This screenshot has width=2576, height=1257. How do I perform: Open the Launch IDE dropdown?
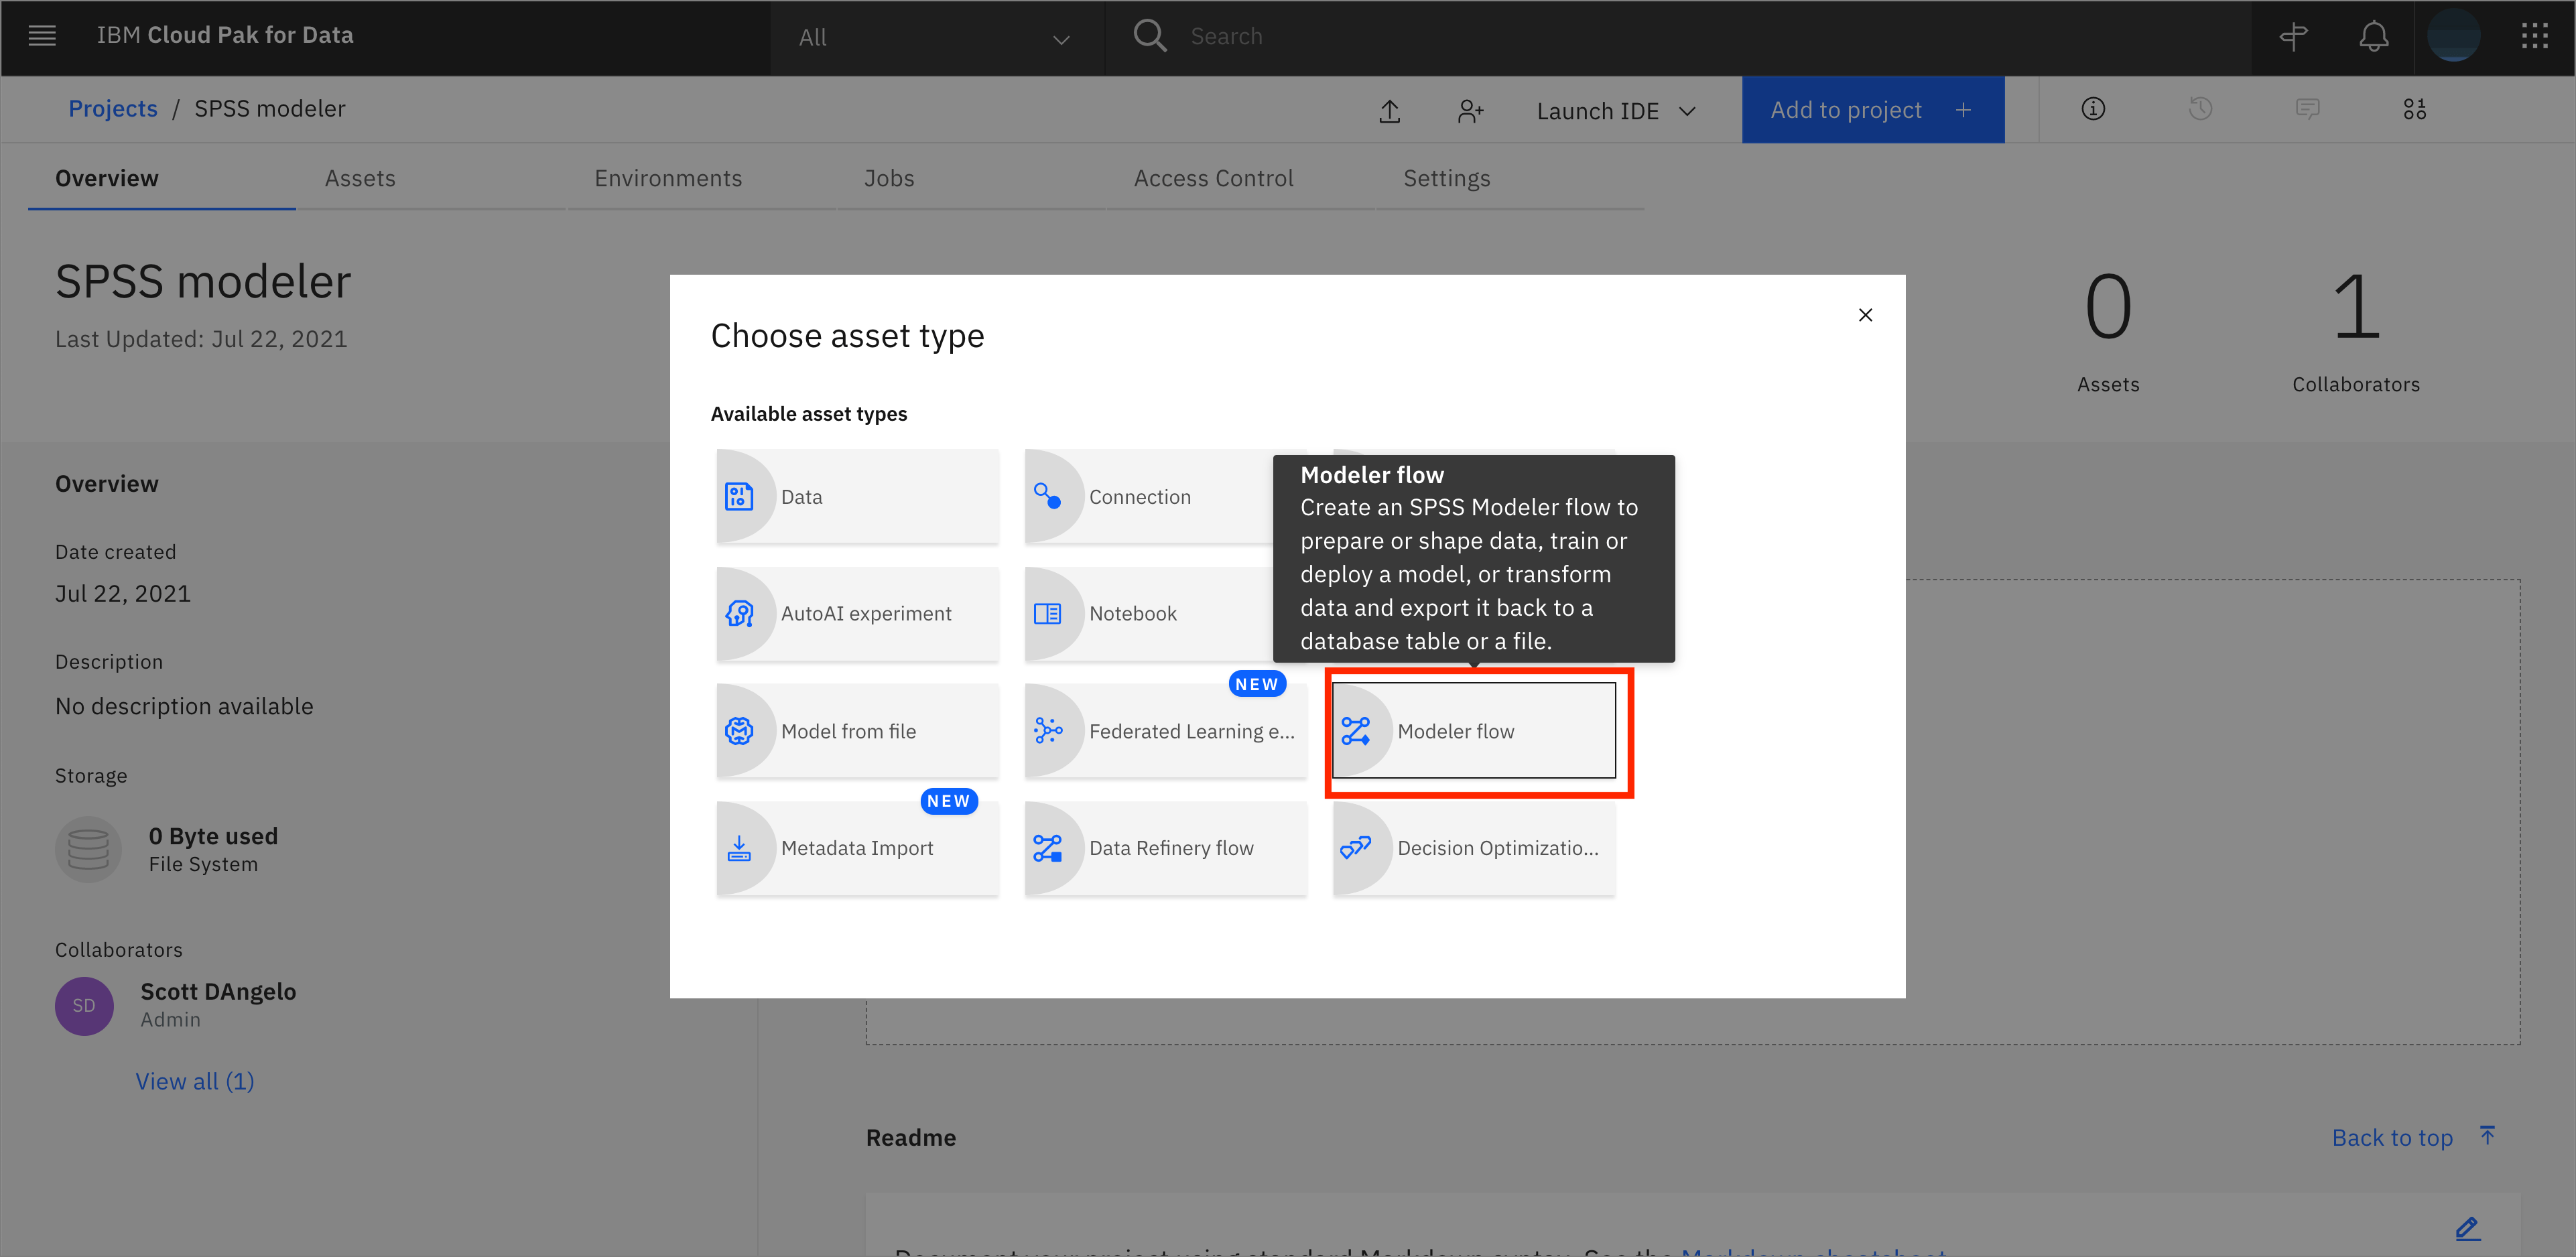click(x=1615, y=111)
